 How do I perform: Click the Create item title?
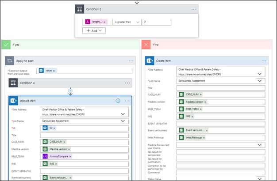164,61
